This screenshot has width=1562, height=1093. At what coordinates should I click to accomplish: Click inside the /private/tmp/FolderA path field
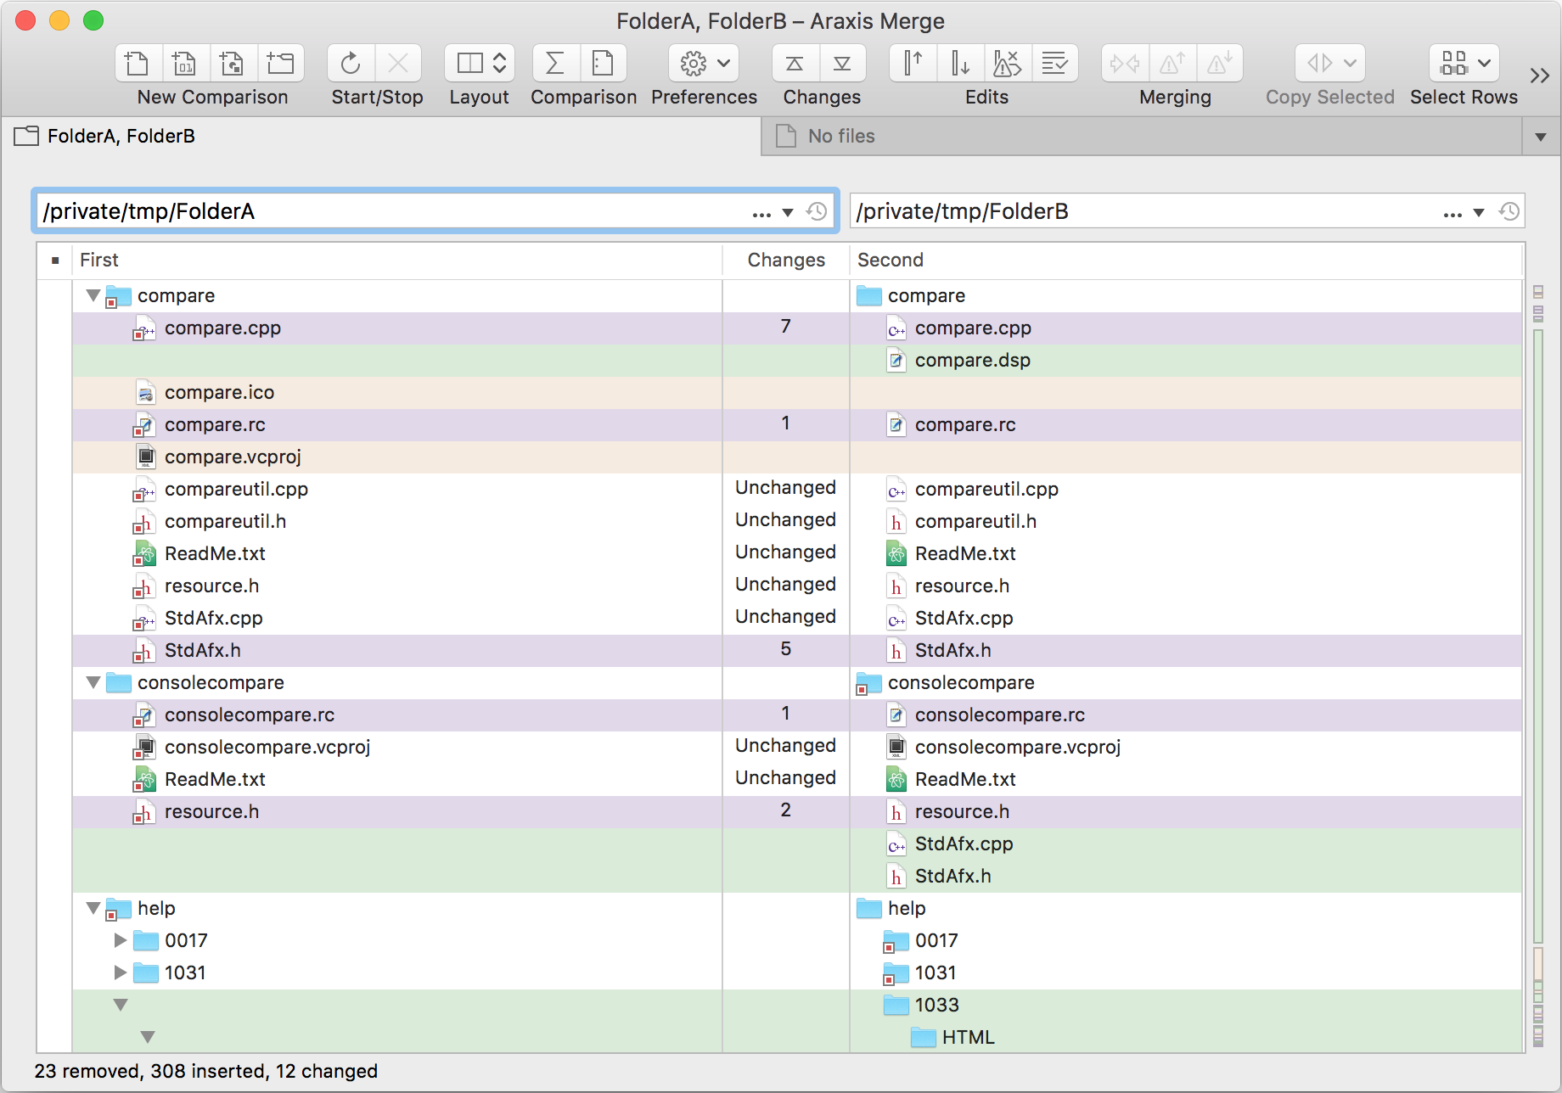pos(340,212)
